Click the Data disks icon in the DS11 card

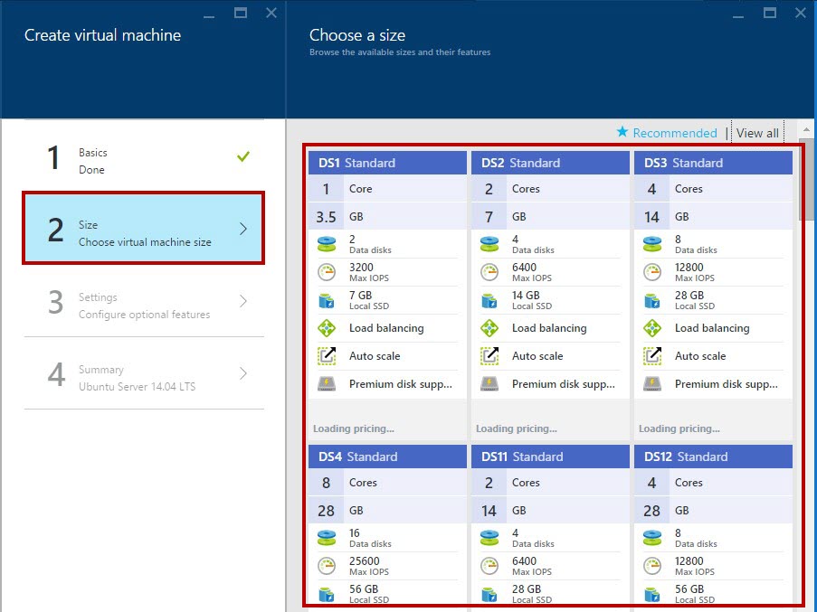(x=489, y=538)
